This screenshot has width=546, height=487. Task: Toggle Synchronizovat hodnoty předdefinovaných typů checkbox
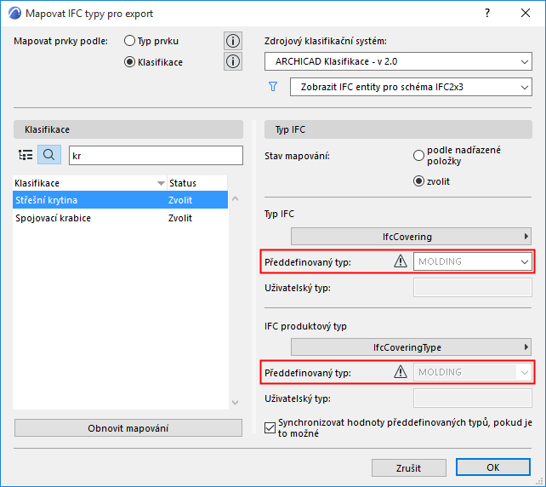(x=271, y=428)
